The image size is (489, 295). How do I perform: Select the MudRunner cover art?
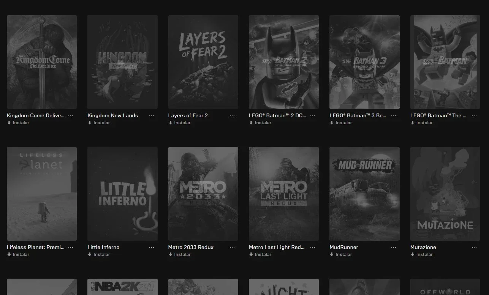(x=364, y=194)
